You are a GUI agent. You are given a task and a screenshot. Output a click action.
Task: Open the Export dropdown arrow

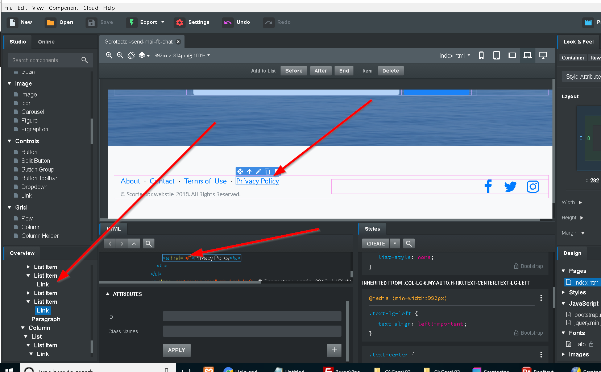click(x=163, y=22)
